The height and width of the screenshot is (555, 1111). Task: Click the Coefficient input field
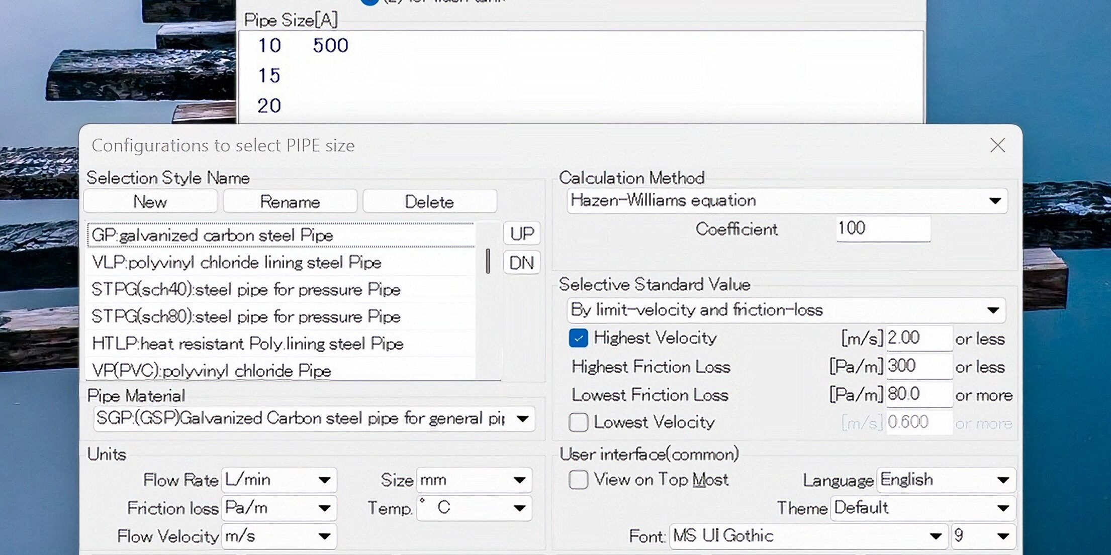[883, 229]
